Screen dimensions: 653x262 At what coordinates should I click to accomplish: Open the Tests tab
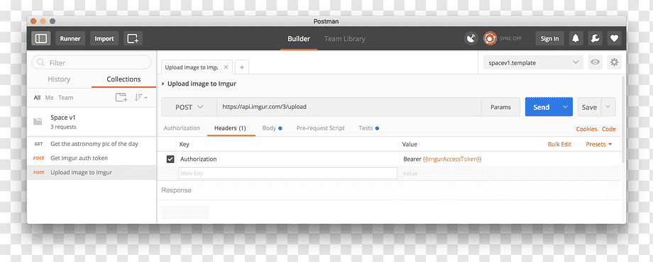click(x=368, y=128)
